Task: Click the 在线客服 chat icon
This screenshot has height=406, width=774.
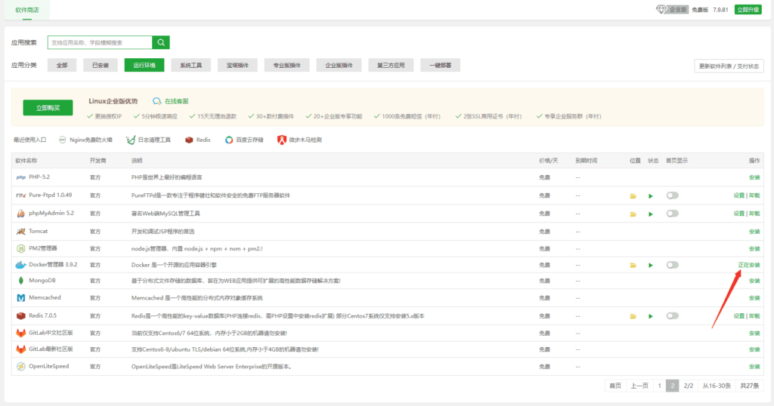Action: [157, 101]
